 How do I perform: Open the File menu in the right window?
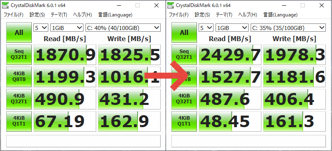click(179, 15)
